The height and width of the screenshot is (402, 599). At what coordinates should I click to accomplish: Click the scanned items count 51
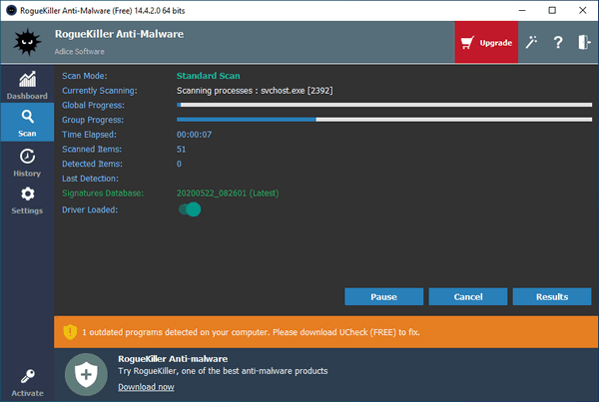coord(181,150)
